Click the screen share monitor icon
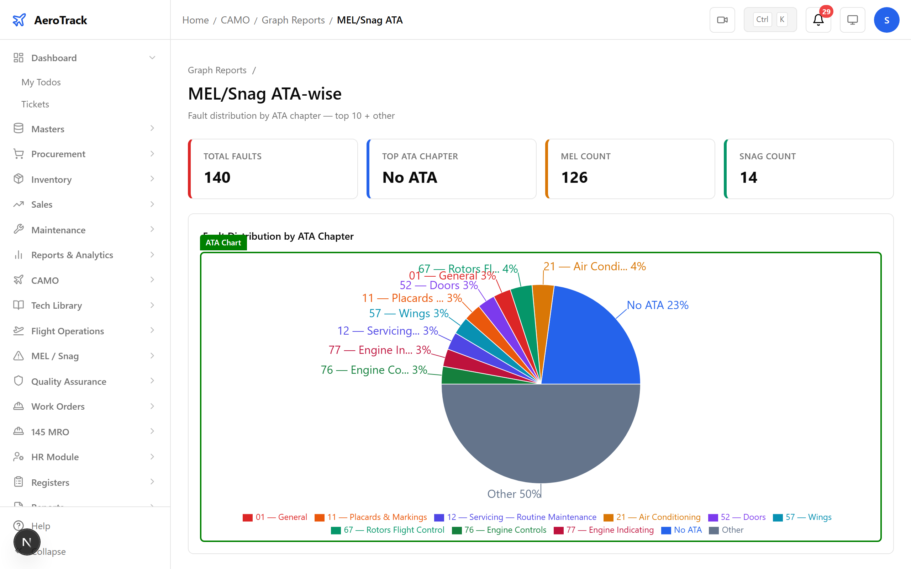The width and height of the screenshot is (911, 569). click(x=852, y=20)
